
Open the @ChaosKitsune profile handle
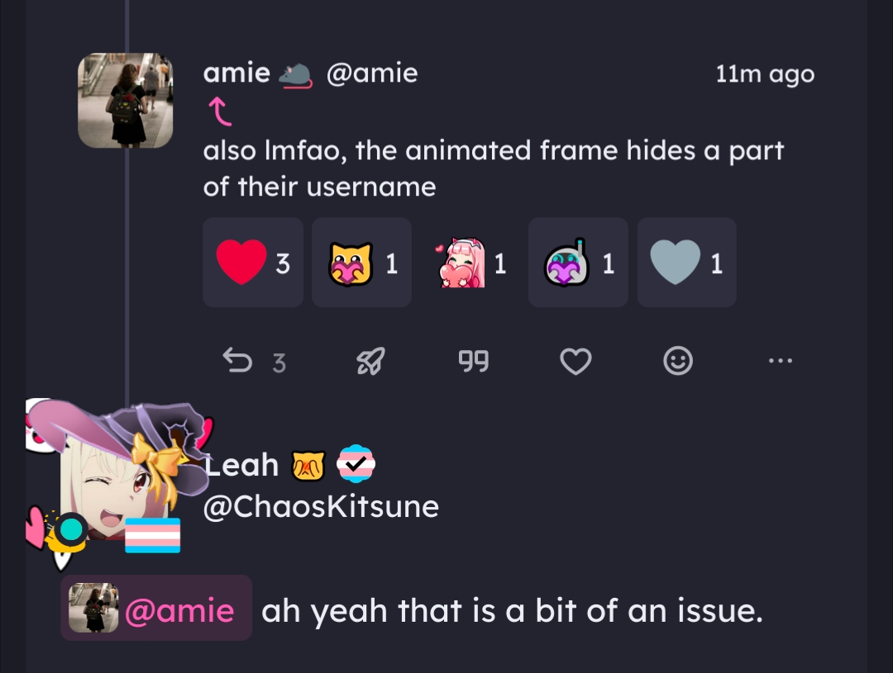(x=321, y=506)
